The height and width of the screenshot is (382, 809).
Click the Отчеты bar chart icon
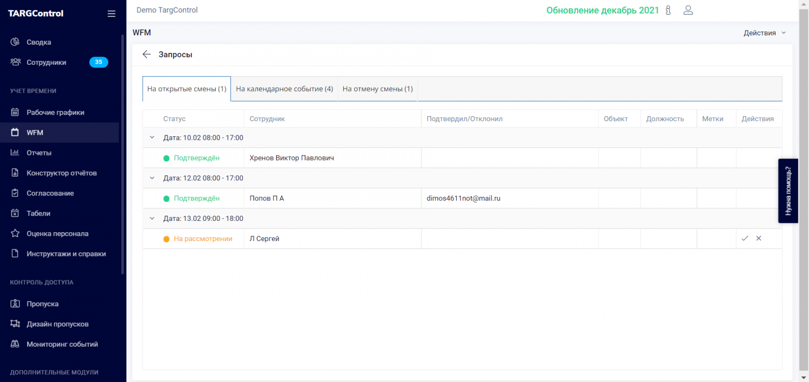16,152
